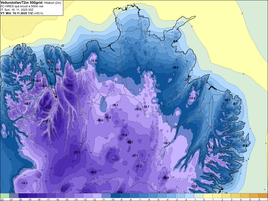Pick the -17.8 temperature label
The width and height of the screenshot is (268, 201).
(124, 135)
